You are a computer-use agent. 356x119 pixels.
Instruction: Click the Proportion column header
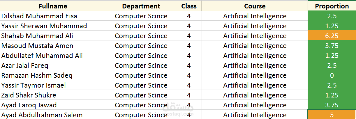(x=332, y=6)
